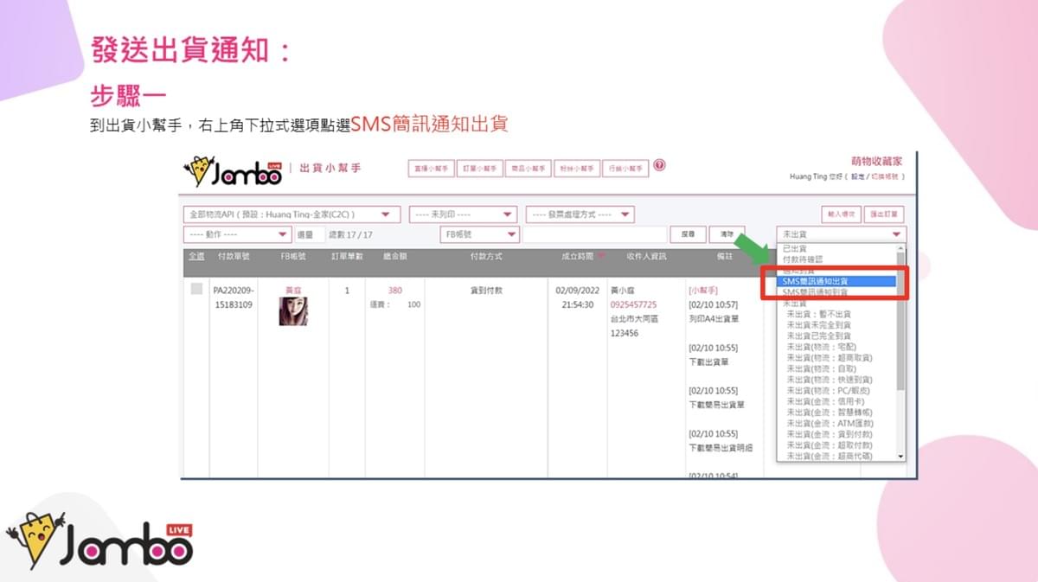
Task: Select 未出貨(物流：快速到貨) option
Action: point(836,380)
